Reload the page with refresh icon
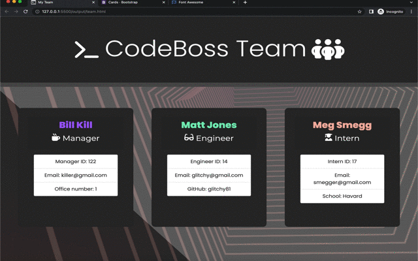418x261 pixels. click(x=25, y=12)
